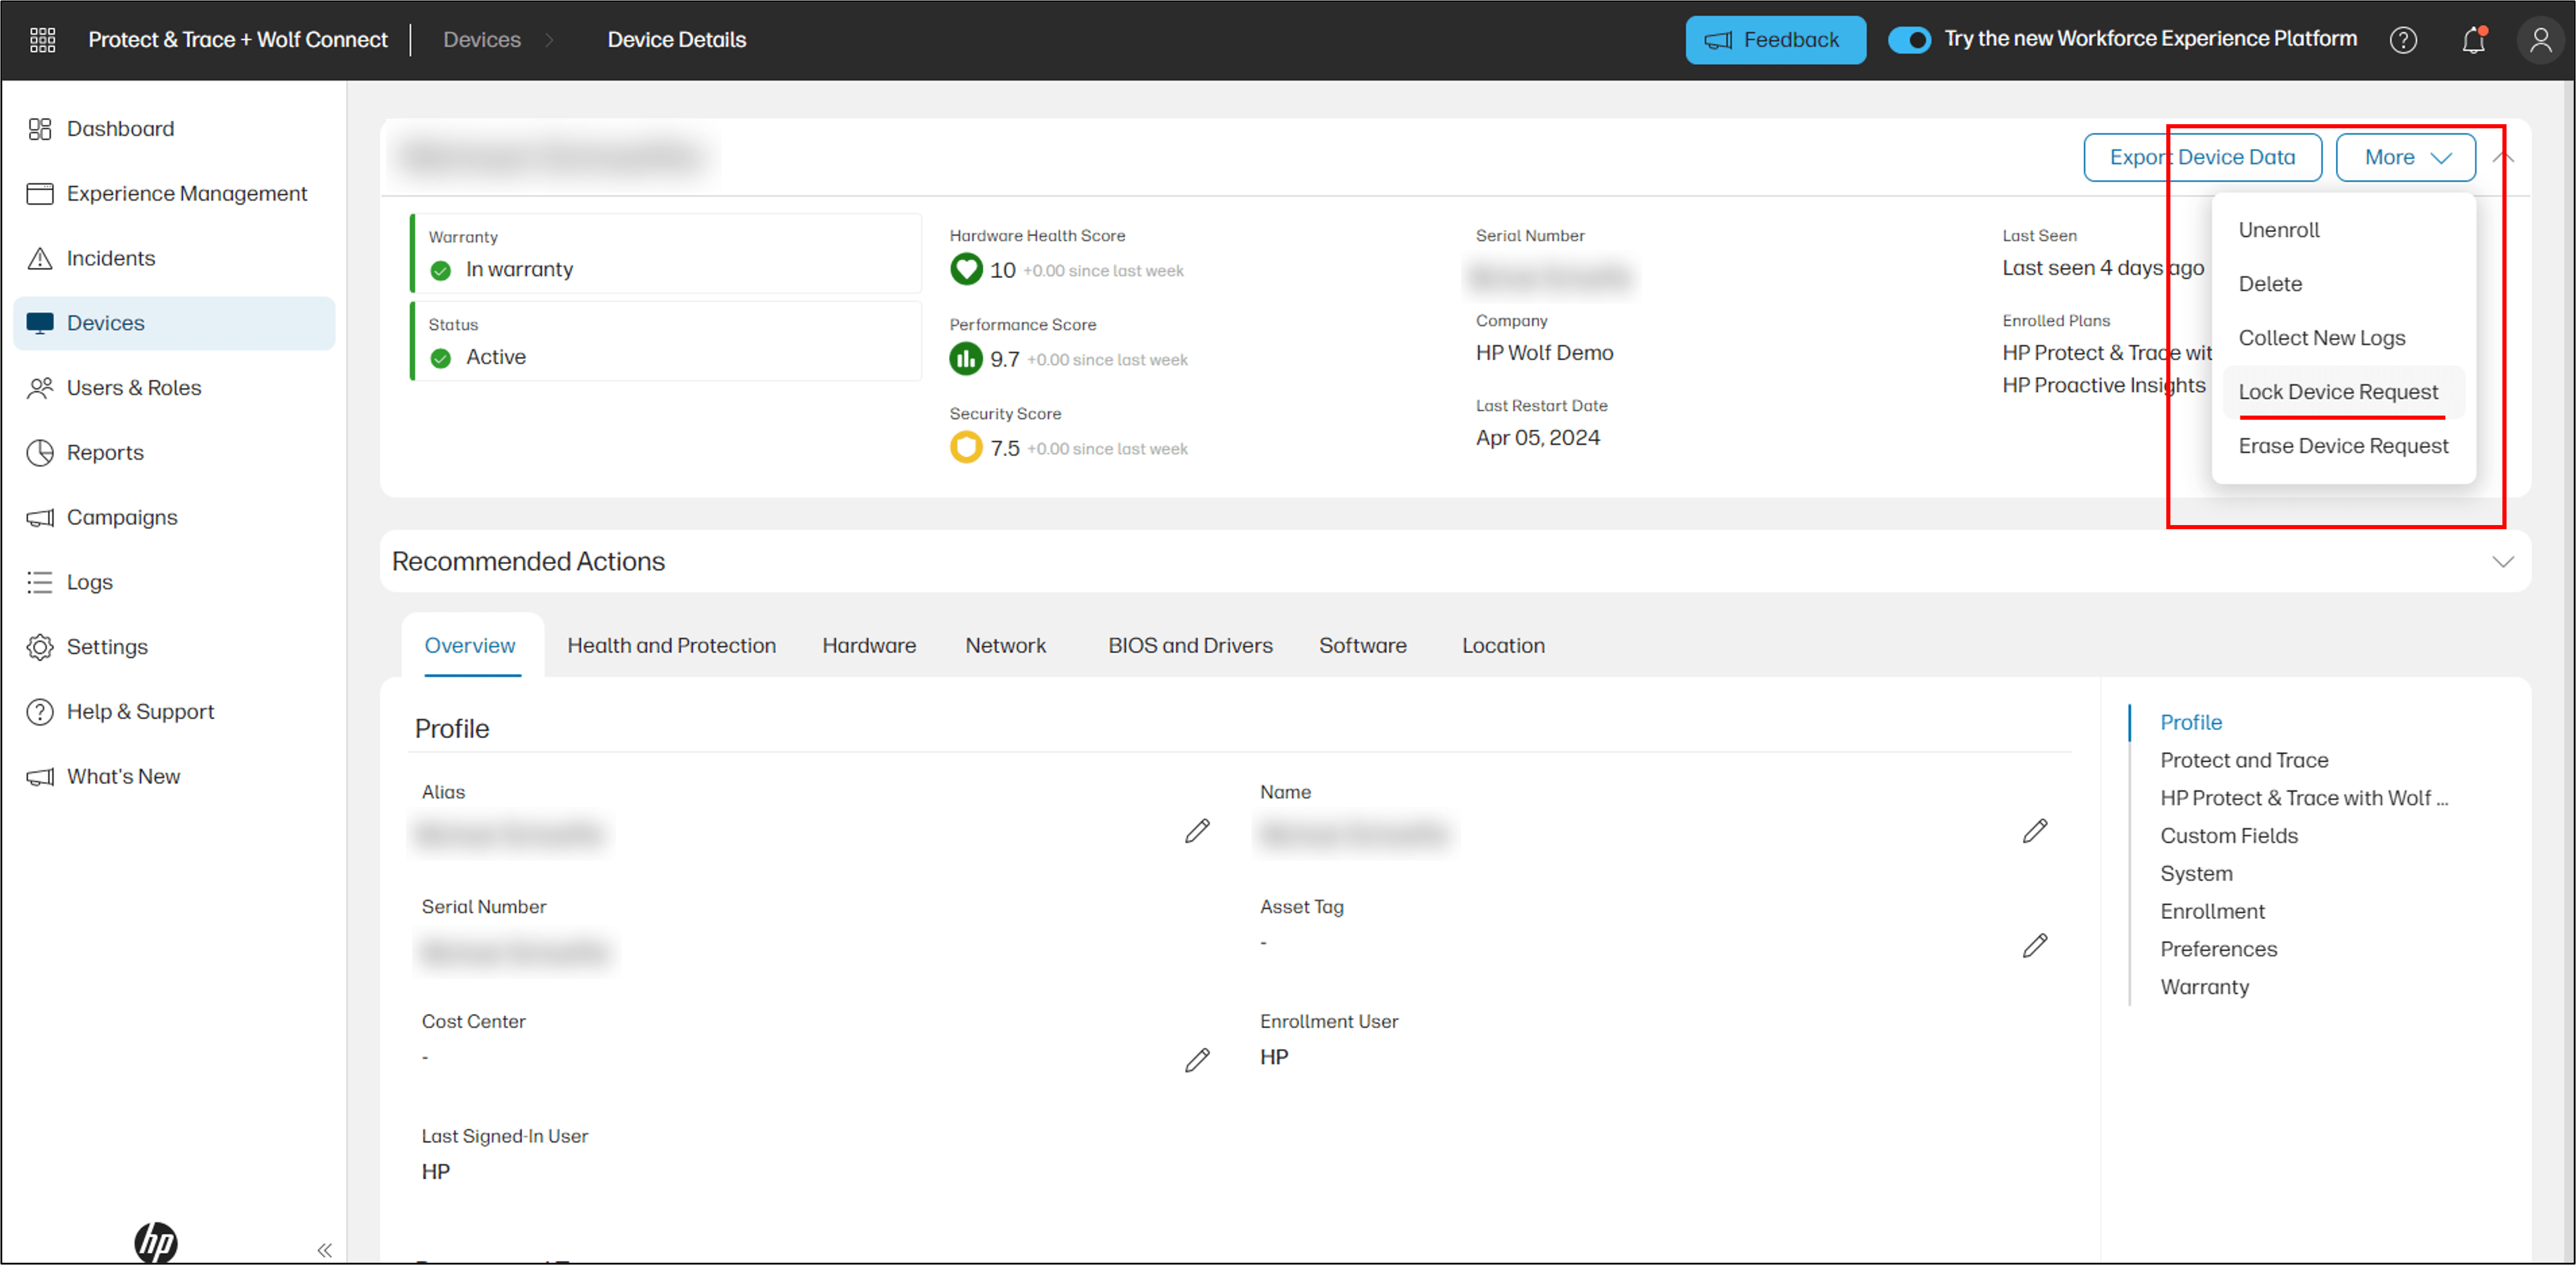The width and height of the screenshot is (2576, 1265).
Task: Select Collect New Logs from the menu
Action: [x=2322, y=337]
